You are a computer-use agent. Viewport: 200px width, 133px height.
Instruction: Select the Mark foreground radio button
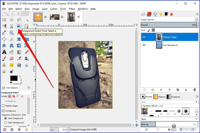[5, 118]
